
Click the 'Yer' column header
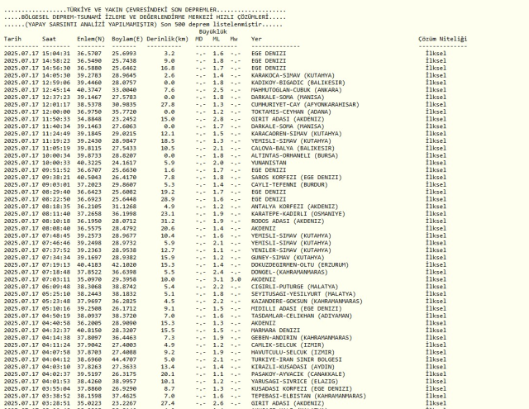click(x=256, y=39)
